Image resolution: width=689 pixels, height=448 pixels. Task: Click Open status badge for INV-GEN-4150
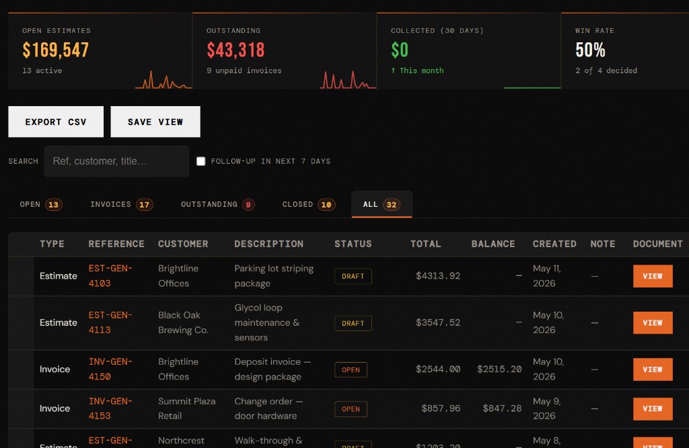(x=351, y=369)
